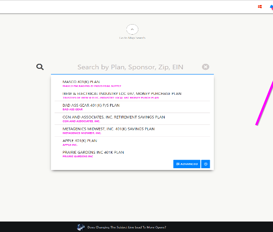Focus the Search by Plan, Sponsor, Zip, EIN field
The image size is (273, 232).
tap(130, 67)
